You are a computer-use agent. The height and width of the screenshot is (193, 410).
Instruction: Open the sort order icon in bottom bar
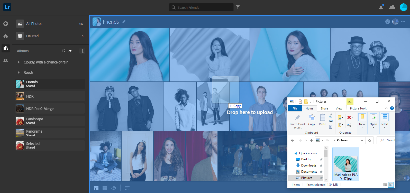[127, 188]
